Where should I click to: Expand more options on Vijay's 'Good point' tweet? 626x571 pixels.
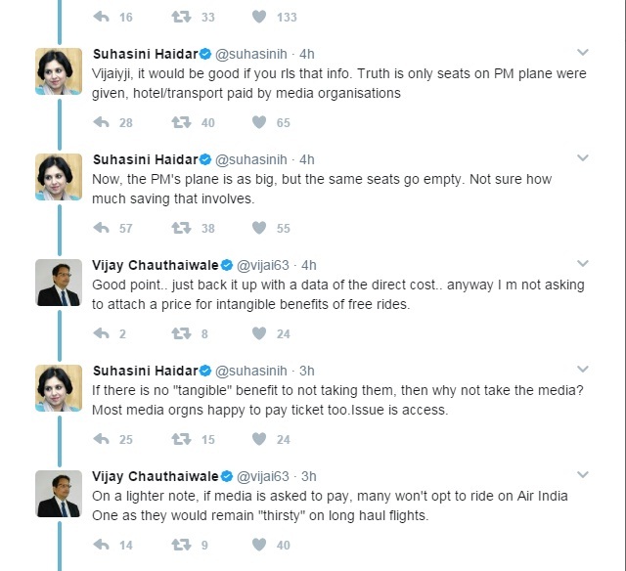click(583, 264)
